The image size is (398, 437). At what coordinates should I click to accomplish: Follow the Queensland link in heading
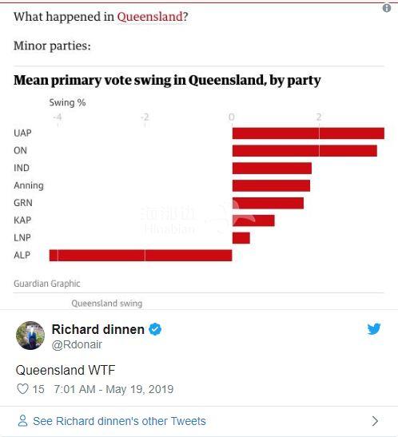tap(149, 17)
